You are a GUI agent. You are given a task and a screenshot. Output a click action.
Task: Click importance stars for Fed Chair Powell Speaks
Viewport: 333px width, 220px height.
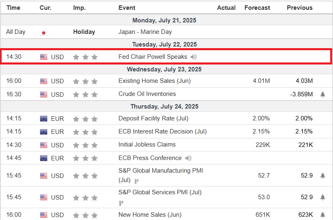point(85,57)
